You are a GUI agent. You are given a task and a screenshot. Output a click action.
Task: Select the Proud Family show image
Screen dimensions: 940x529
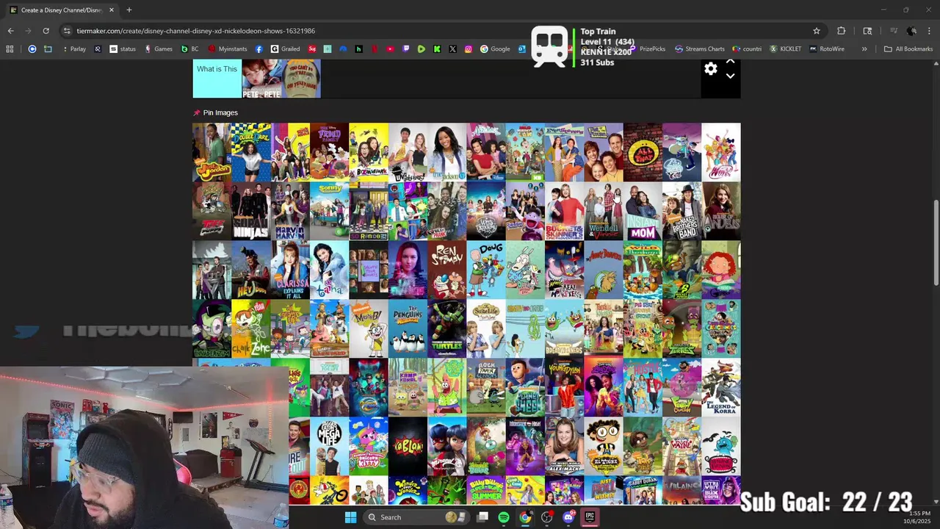329,152
